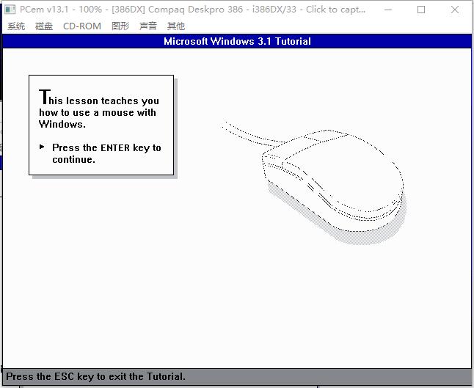Click the PCem v13.1 window title text
Image resolution: width=474 pixels, height=388 pixels.
(x=192, y=10)
